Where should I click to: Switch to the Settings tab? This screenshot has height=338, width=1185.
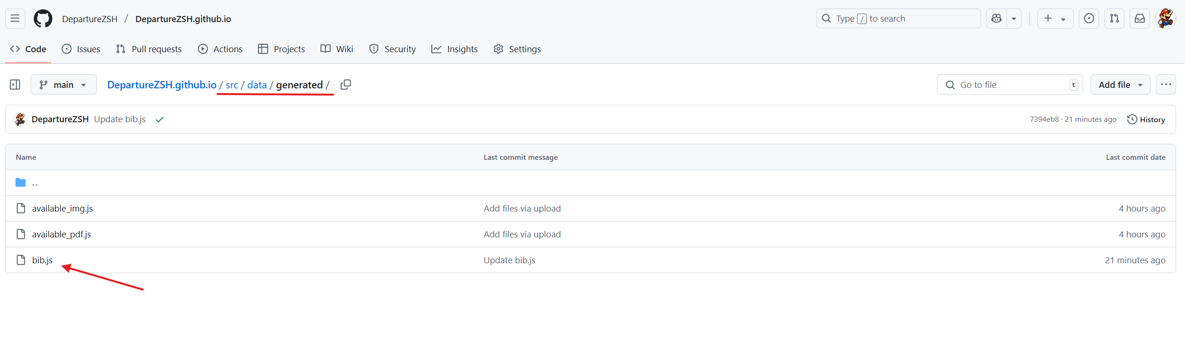point(517,49)
